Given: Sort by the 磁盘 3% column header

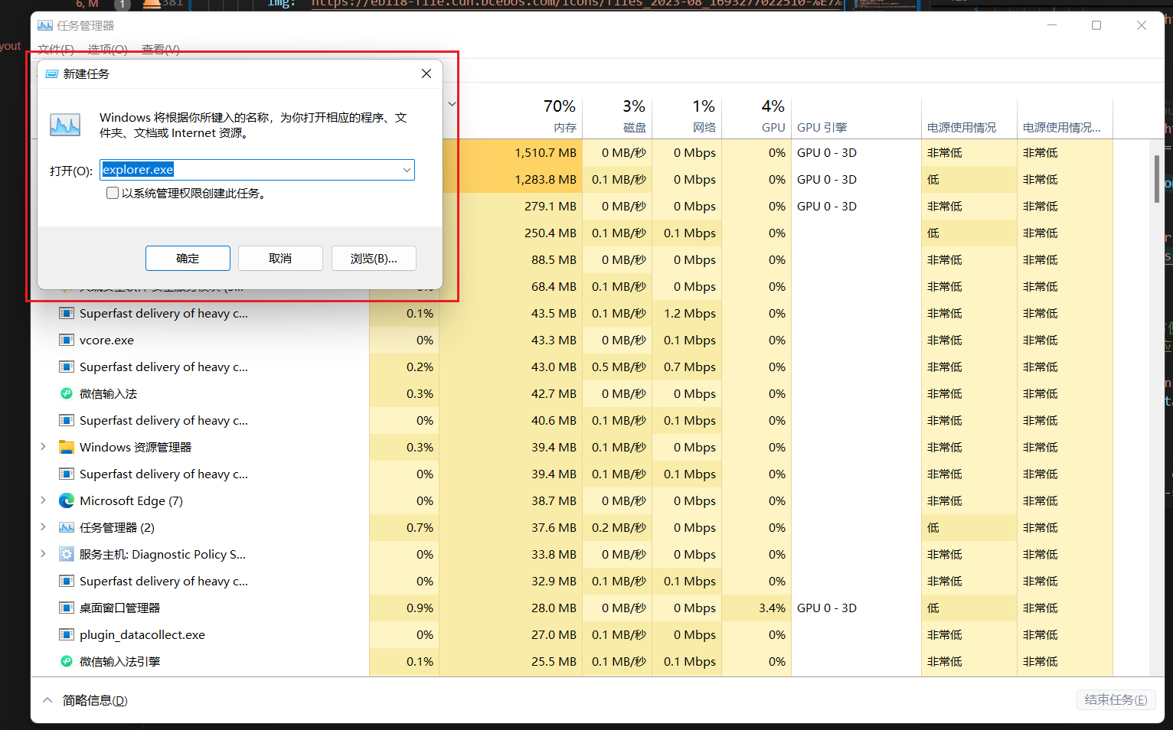Looking at the screenshot, I should pos(617,117).
